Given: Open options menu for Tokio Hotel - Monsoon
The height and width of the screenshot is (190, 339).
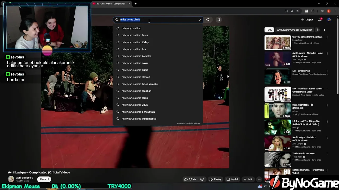Looking at the screenshot, I should pyautogui.click(x=327, y=154).
